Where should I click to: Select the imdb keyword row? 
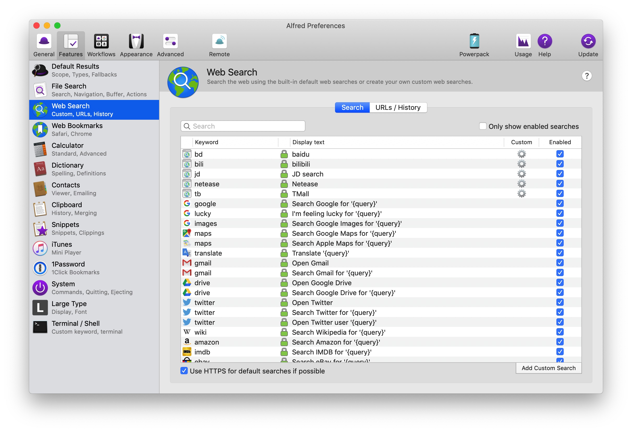coord(381,352)
